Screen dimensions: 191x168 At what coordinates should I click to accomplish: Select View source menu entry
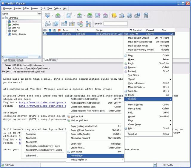(x=76, y=152)
